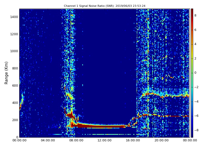203x152 pixels.
Task: Click the colorbar label −6
Action: 196,116
